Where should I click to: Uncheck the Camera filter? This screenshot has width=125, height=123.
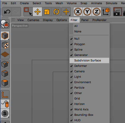tap(89, 71)
